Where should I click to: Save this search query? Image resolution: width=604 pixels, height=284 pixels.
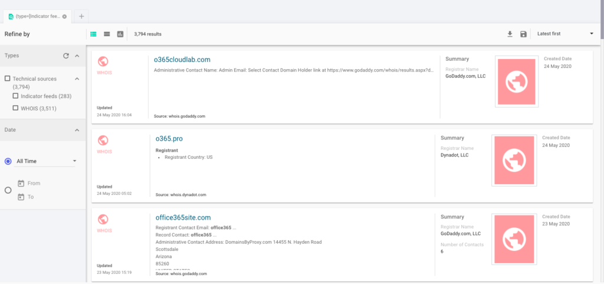(523, 34)
